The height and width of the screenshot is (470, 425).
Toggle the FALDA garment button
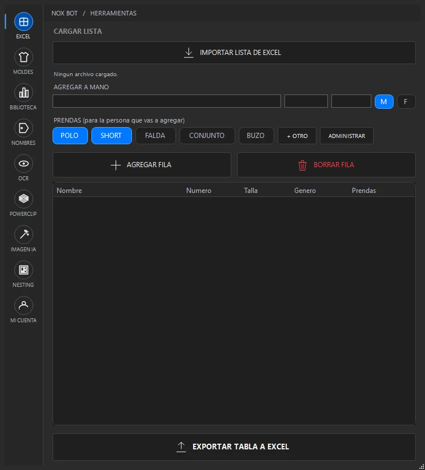(x=155, y=136)
